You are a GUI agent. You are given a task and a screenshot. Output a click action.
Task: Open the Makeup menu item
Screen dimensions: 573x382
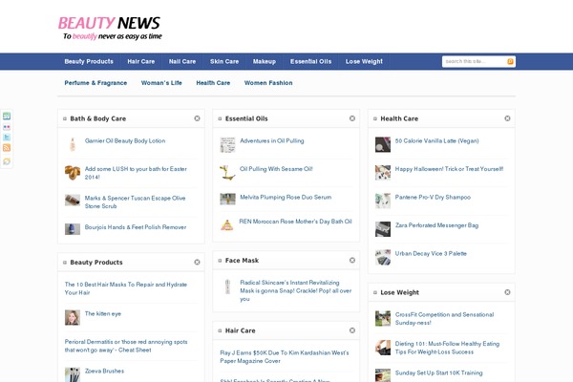(x=265, y=61)
